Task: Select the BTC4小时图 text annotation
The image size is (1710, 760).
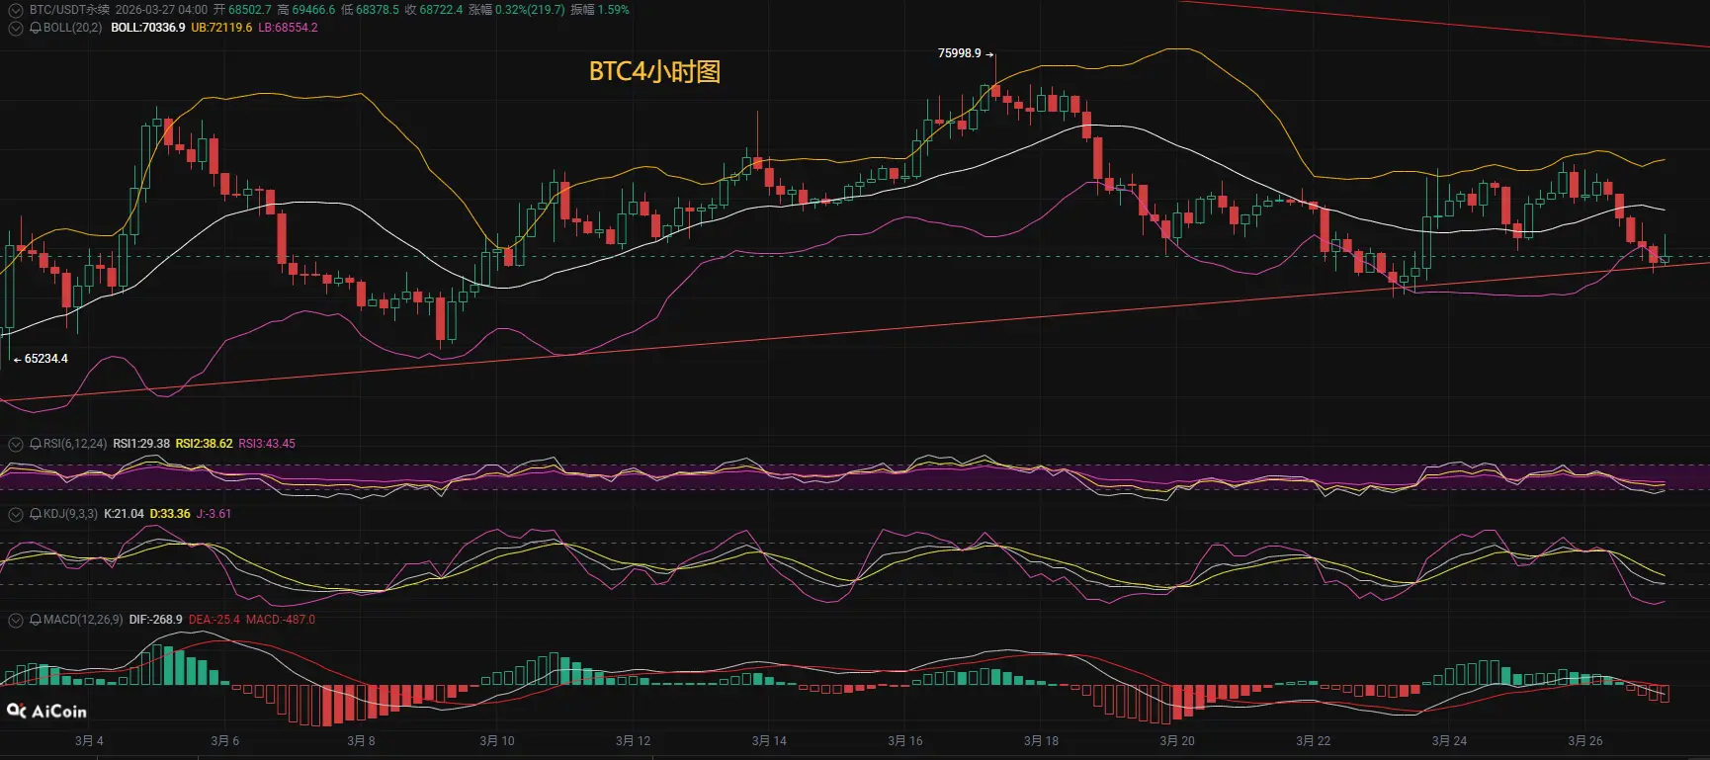Action: pyautogui.click(x=654, y=71)
